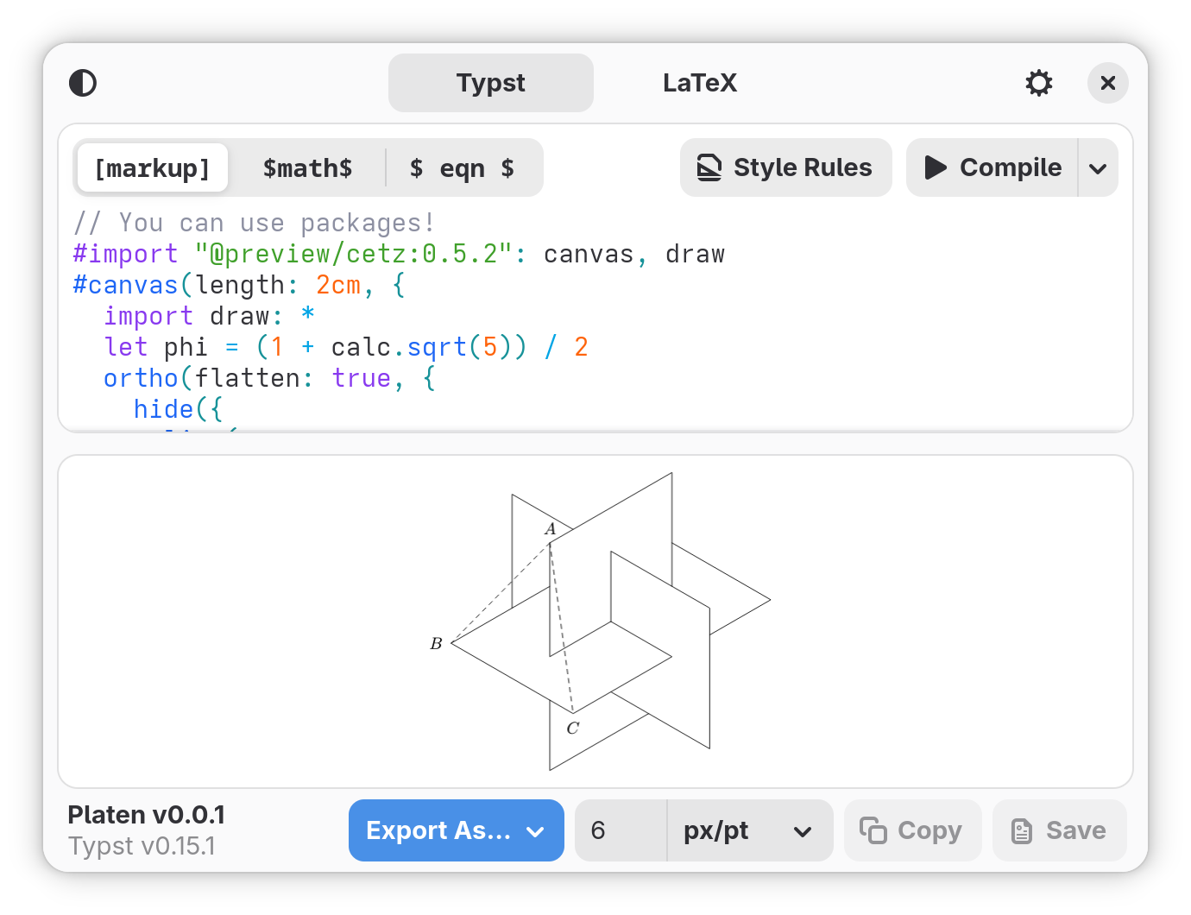The height and width of the screenshot is (915, 1191).
Task: Edit the scale value field showing 6
Action: pyautogui.click(x=621, y=830)
